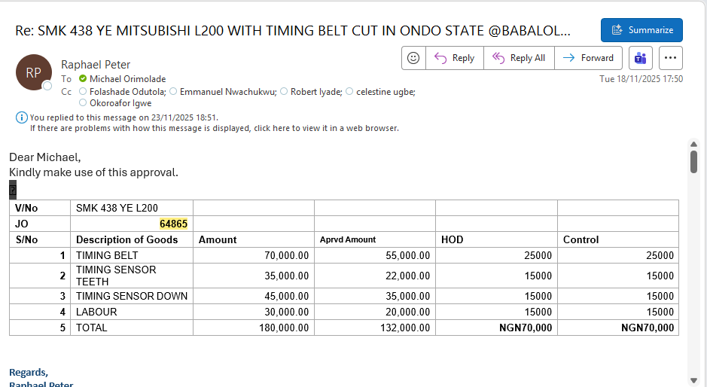
Task: Open the sender name Raphael Peter
Action: click(x=96, y=65)
